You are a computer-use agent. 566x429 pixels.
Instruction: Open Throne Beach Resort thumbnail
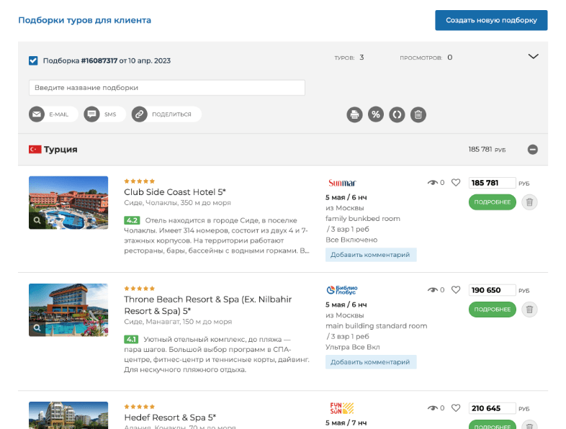click(68, 310)
